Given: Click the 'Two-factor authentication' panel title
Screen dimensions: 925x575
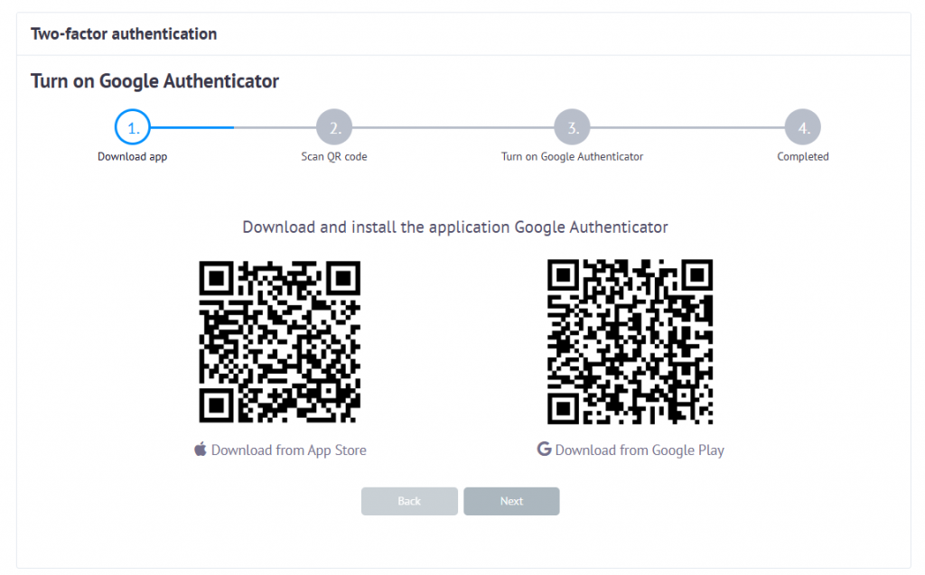Looking at the screenshot, I should (x=124, y=34).
